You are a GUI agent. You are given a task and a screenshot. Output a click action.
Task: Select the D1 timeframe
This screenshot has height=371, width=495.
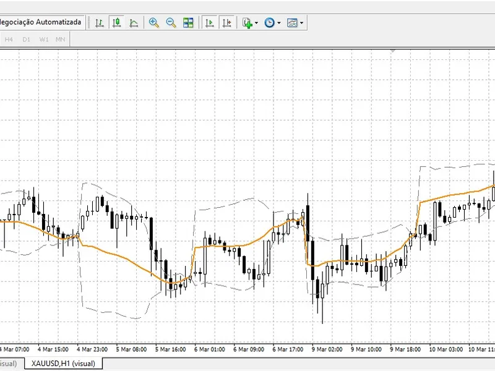click(x=26, y=40)
